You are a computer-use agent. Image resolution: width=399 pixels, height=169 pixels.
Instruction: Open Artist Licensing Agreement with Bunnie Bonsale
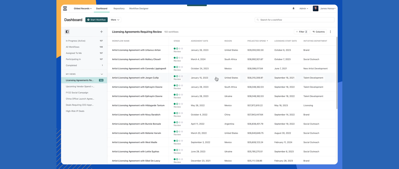[137, 124]
